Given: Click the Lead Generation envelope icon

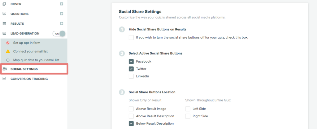Looking at the screenshot, I should pyautogui.click(x=4, y=33).
